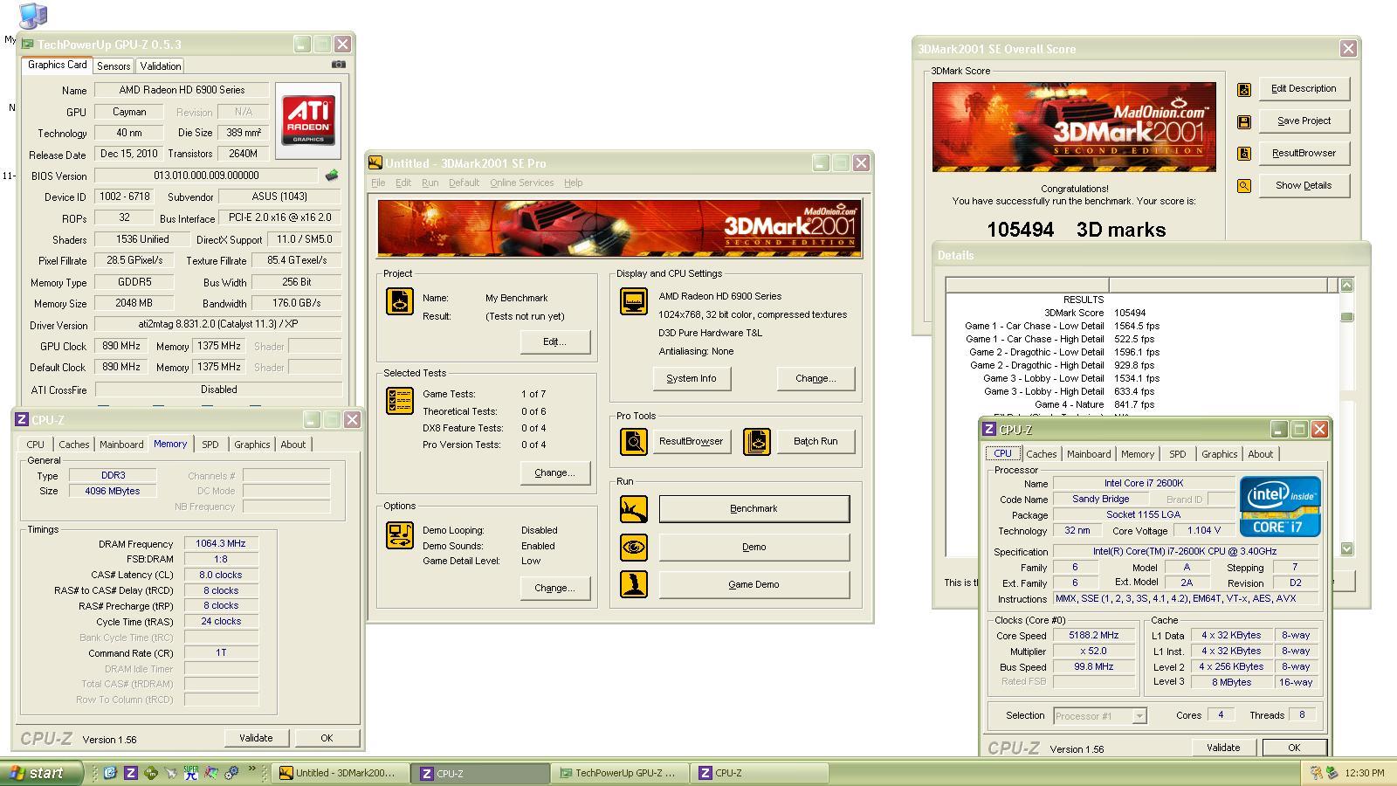1397x786 pixels.
Task: Click the Show Details magnifier icon
Action: (x=1244, y=186)
